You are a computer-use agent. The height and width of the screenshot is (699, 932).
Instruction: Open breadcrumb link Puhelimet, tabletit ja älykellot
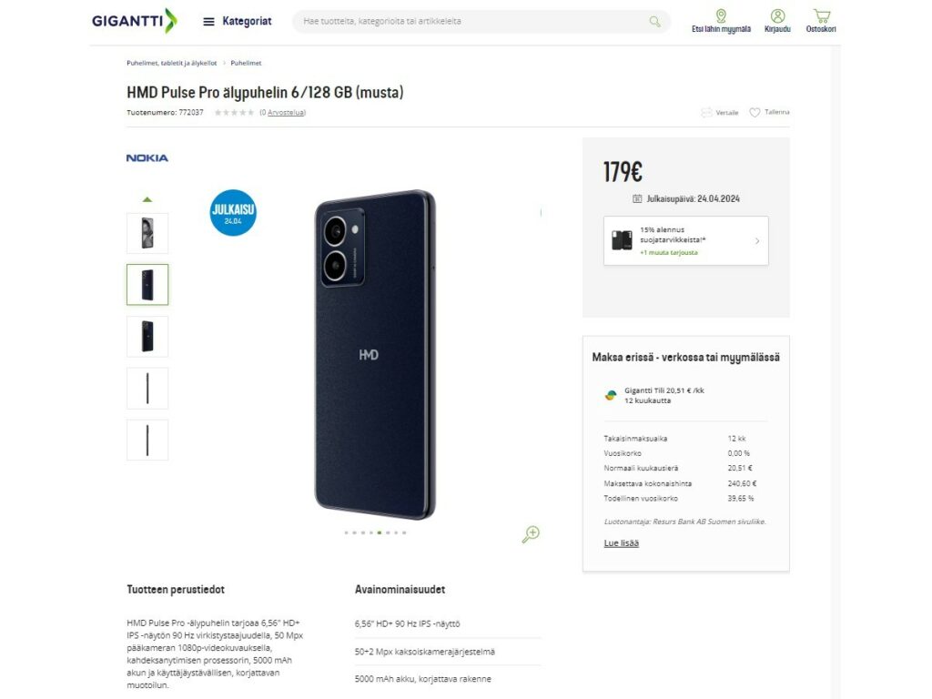pyautogui.click(x=171, y=63)
